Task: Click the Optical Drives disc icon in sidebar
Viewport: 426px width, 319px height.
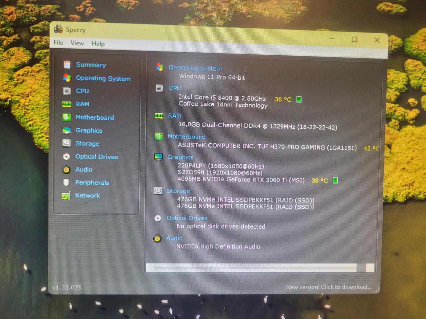Action: (67, 157)
